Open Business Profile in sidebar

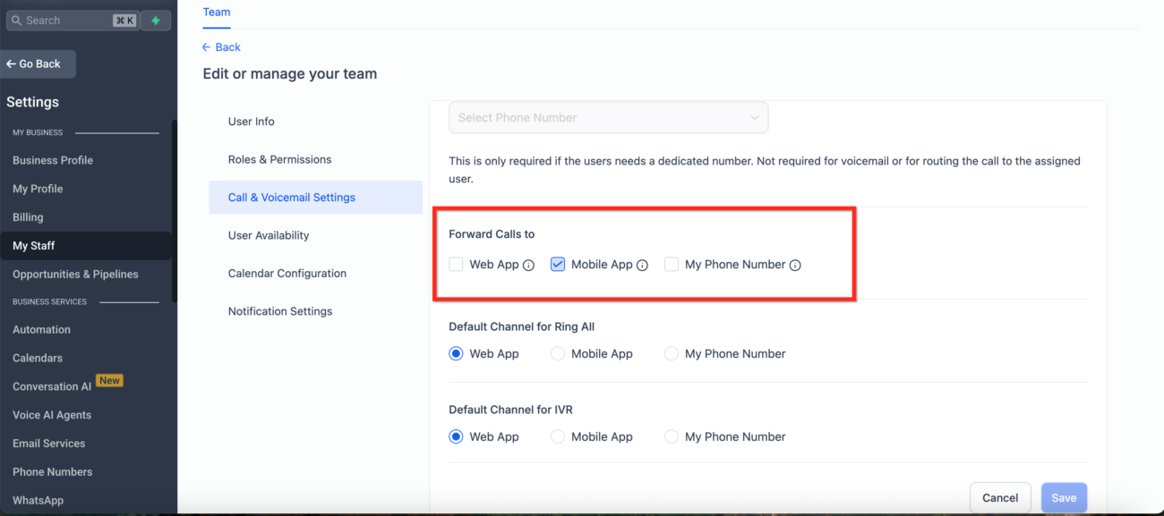53,161
